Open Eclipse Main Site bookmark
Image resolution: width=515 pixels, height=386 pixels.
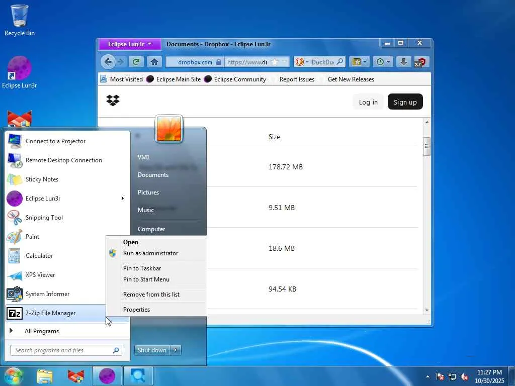point(174,79)
